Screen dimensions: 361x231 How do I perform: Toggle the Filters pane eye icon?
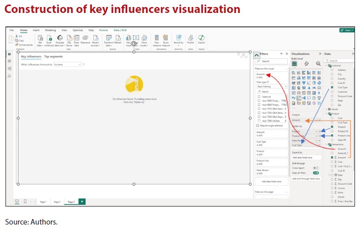coord(281,54)
